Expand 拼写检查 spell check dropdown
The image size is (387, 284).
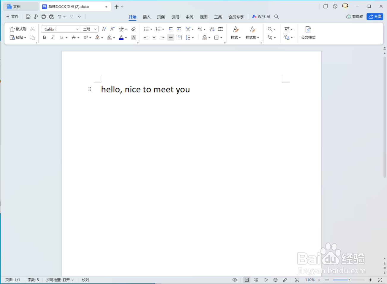(x=73, y=280)
